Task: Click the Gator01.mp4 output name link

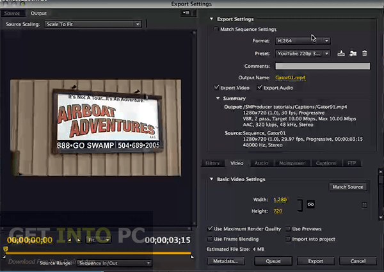Action: (290, 77)
